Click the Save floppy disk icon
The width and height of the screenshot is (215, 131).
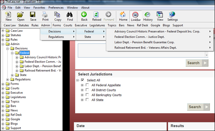pyautogui.click(x=33, y=15)
